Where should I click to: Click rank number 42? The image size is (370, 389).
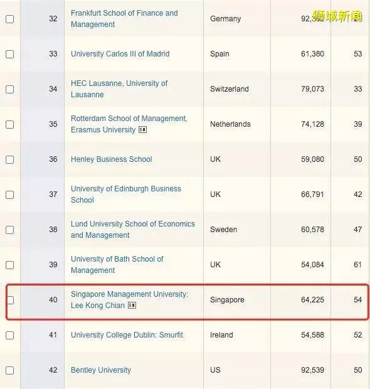[53, 370]
